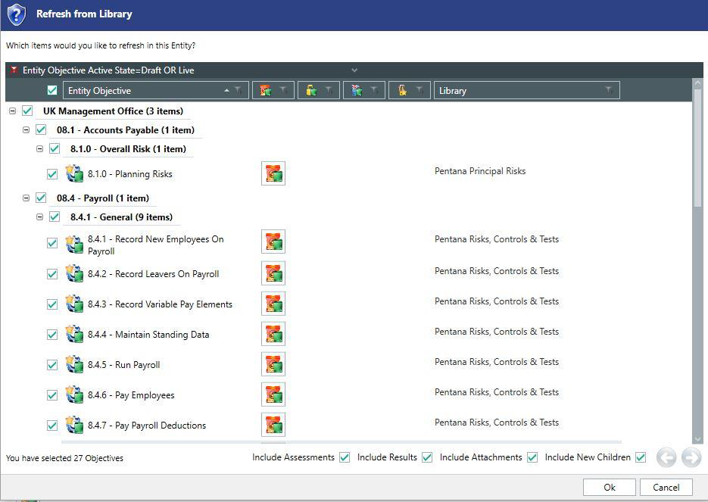Collapse UK Management Office group

point(13,111)
